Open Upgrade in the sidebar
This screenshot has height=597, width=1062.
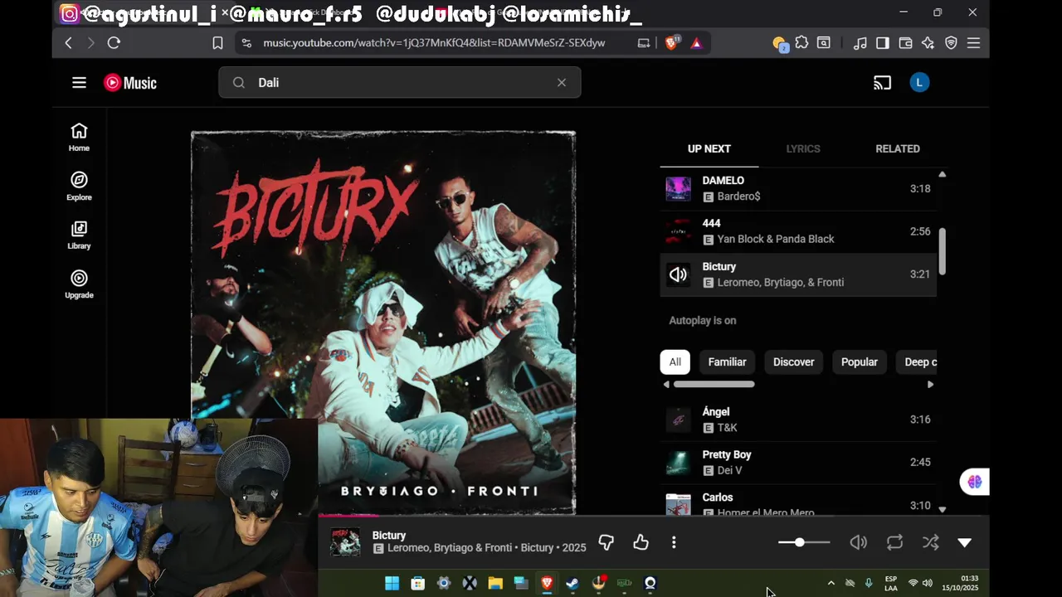(x=79, y=284)
